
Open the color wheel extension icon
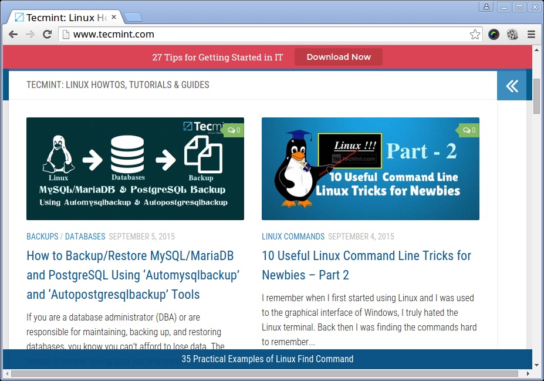point(494,35)
